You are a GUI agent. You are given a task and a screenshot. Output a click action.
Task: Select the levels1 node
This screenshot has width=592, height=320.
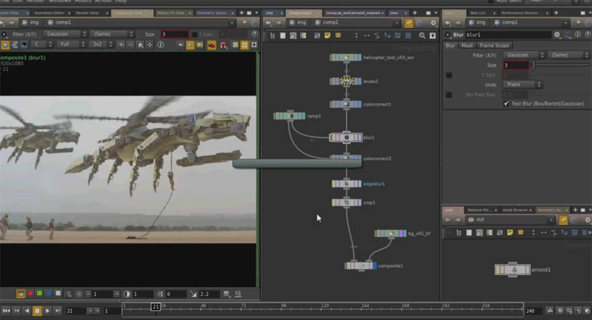coord(346,81)
